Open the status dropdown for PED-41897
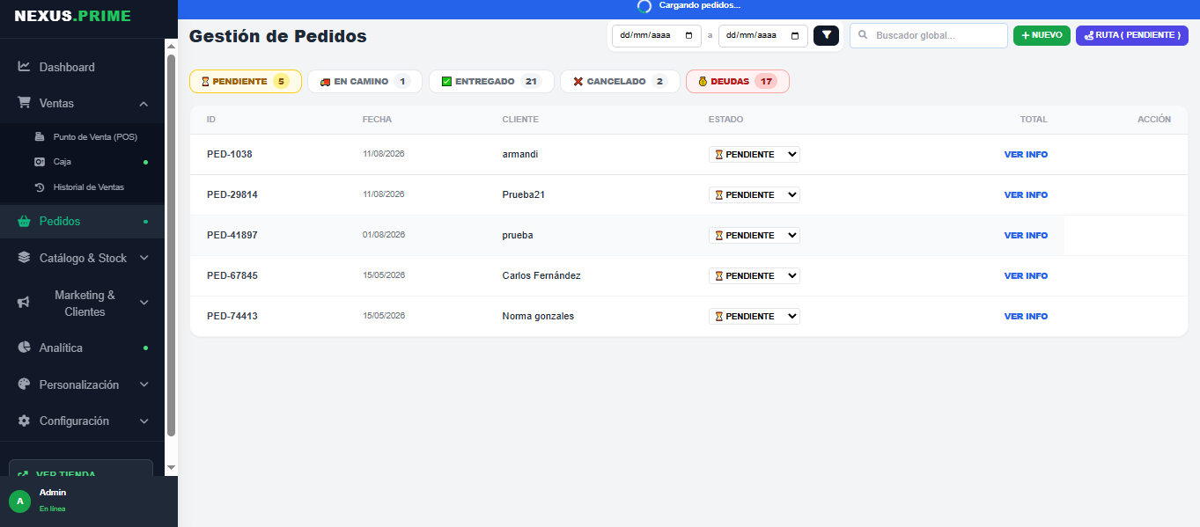Viewport: 1200px width, 527px height. point(755,235)
